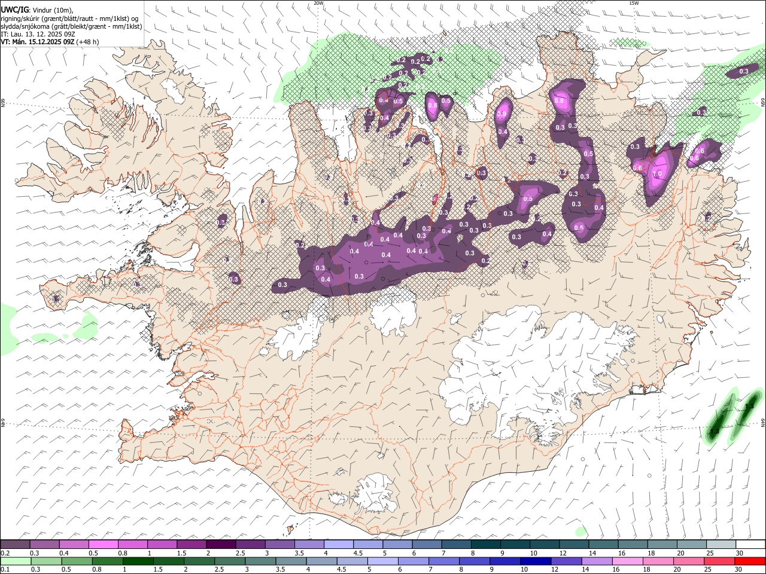
Task: Click the dark mauve 0.2 snow legend swatch
Action: 16,545
